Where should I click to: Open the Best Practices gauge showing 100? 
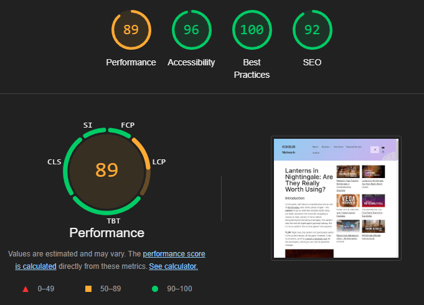point(252,30)
